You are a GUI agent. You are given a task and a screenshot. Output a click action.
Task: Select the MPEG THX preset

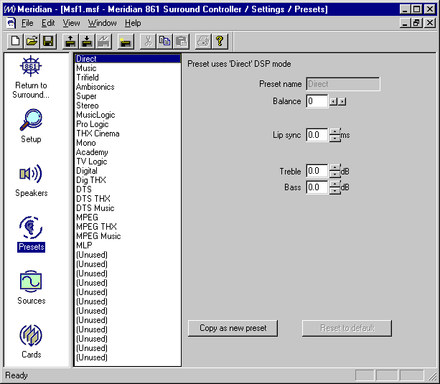pyautogui.click(x=128, y=227)
